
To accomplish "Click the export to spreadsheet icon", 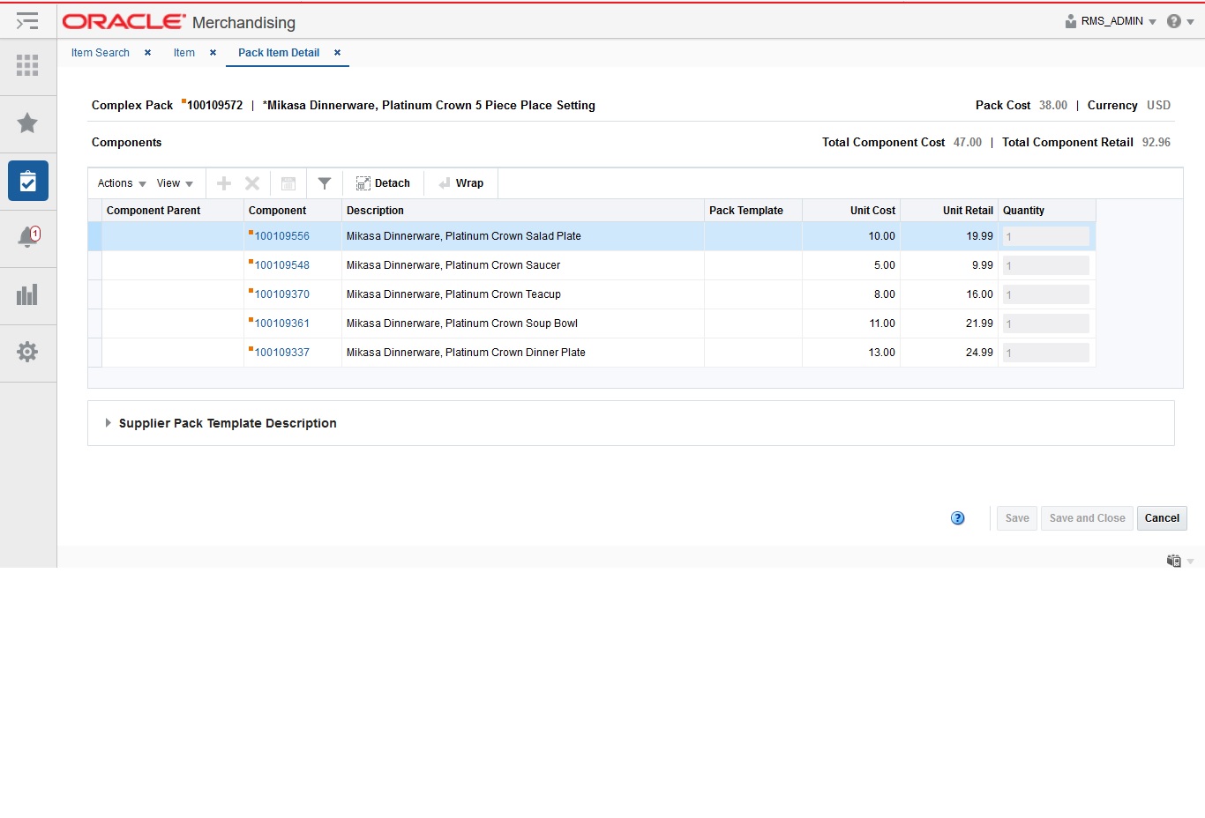I will [288, 183].
